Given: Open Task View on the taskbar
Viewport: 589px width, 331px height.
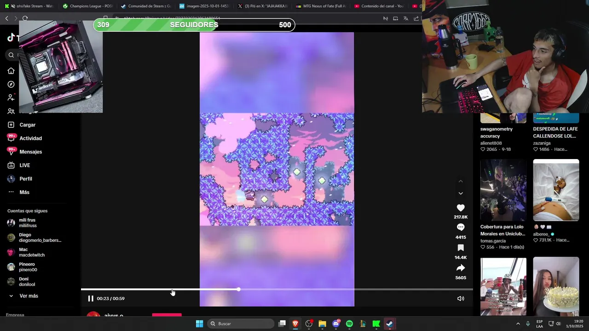Looking at the screenshot, I should pyautogui.click(x=282, y=324).
